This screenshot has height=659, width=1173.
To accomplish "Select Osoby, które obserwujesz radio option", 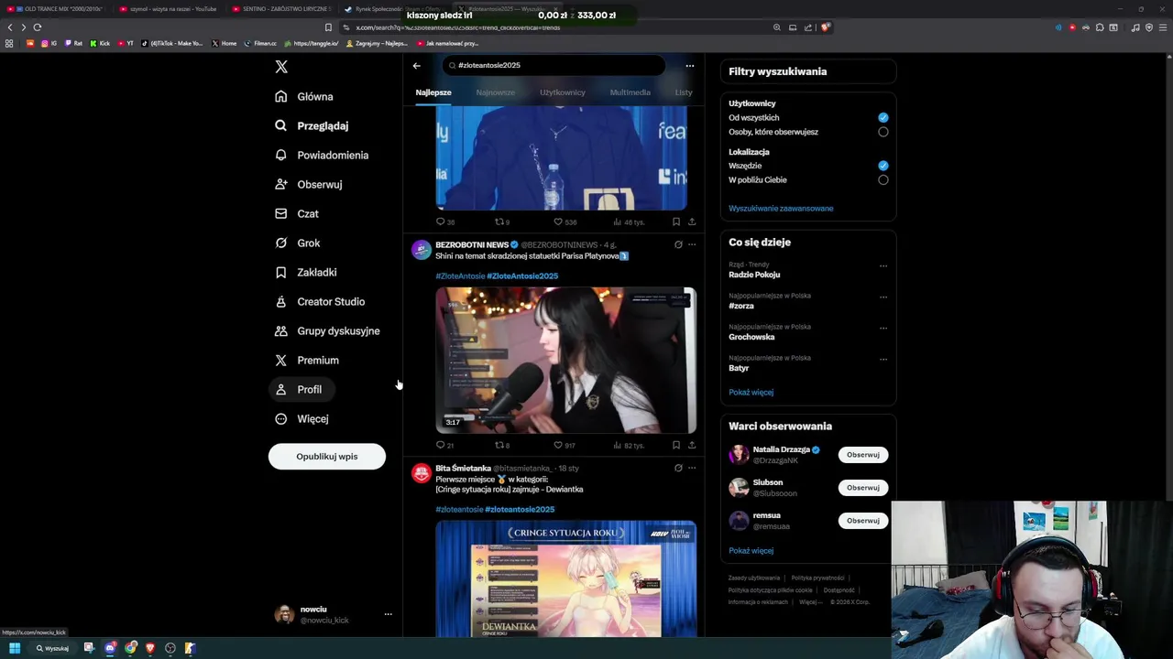I will pos(883,132).
